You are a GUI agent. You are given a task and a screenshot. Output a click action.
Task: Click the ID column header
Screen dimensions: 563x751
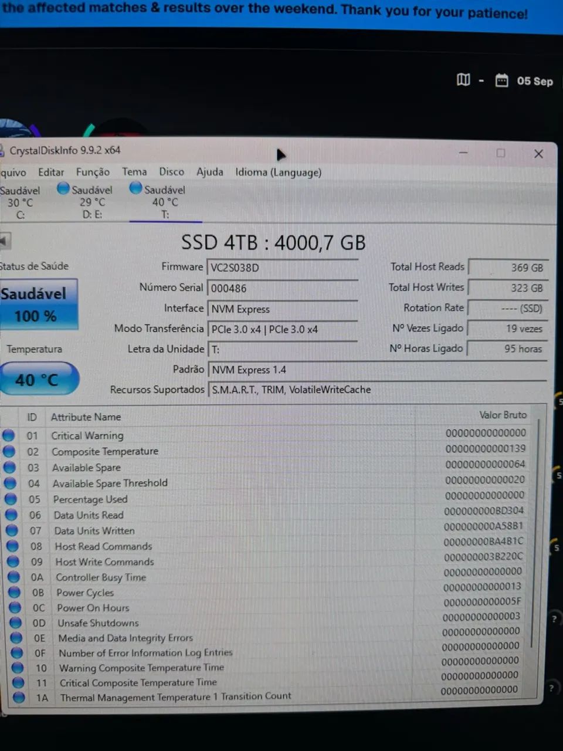32,417
